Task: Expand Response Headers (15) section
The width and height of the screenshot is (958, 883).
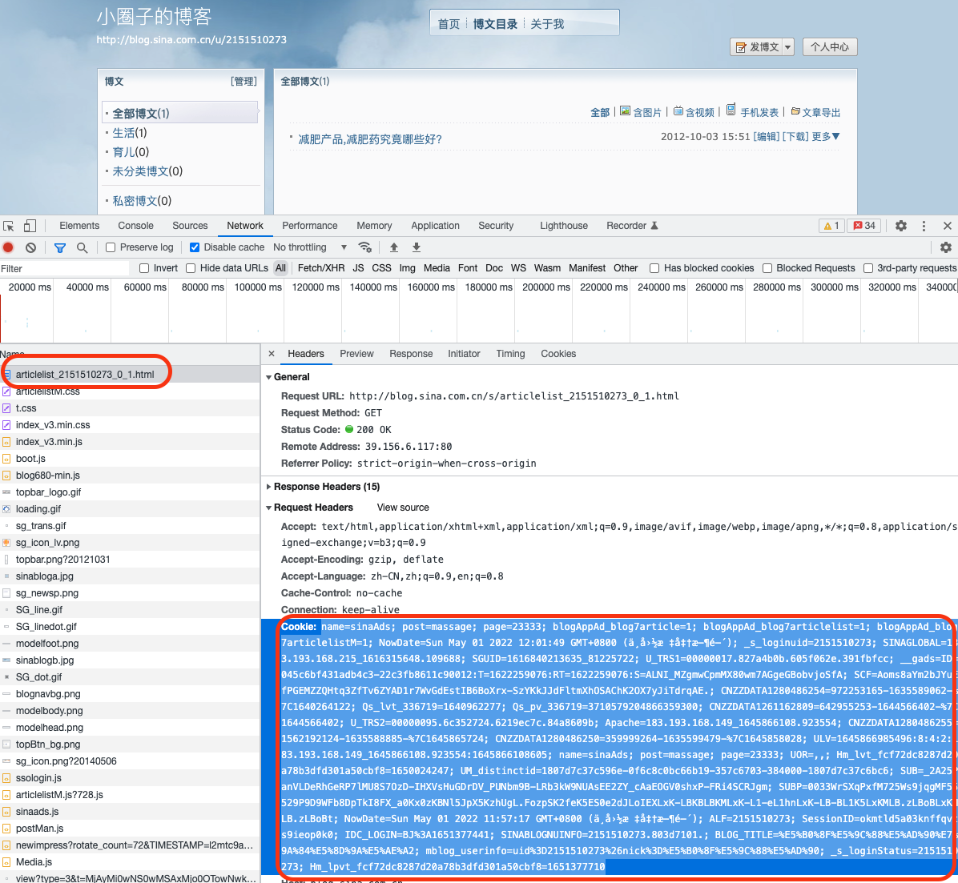Action: [x=269, y=487]
